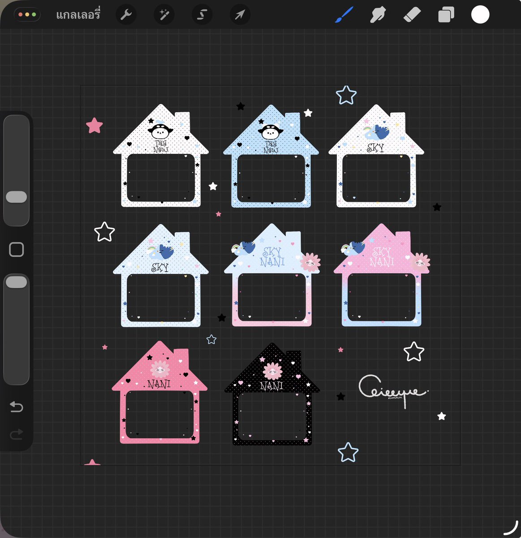Screen dimensions: 521x538
Task: Open the Actions wrench menu
Action: click(x=126, y=15)
